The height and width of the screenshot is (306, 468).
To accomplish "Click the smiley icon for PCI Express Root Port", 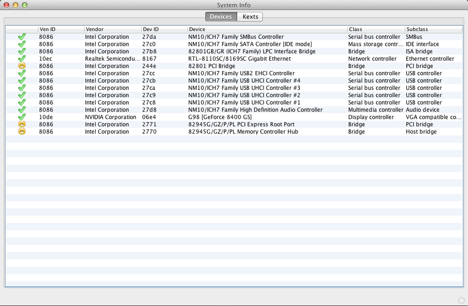I will click(22, 124).
